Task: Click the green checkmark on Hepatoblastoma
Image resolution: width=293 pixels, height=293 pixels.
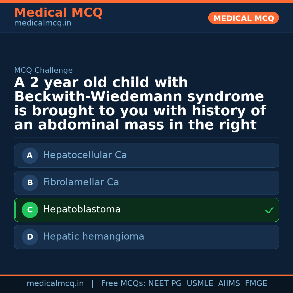Action: click(269, 210)
